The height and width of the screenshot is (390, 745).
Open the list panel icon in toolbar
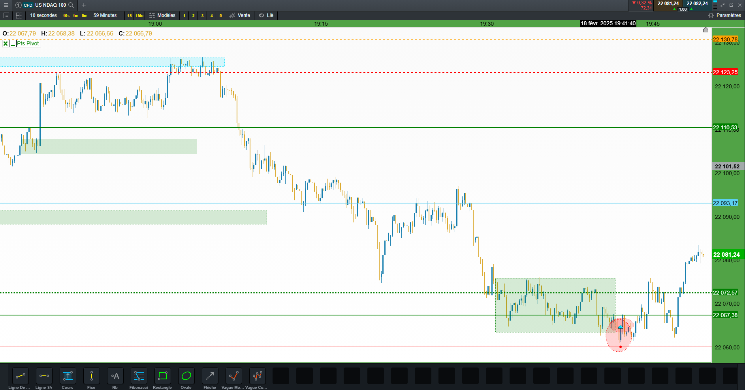point(6,15)
